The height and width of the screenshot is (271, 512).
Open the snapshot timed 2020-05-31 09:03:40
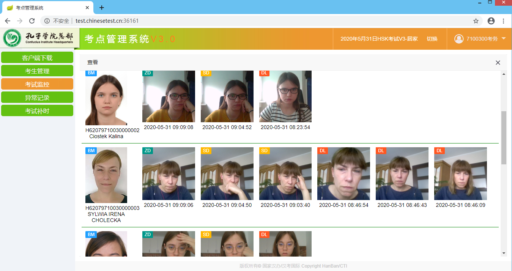(285, 174)
